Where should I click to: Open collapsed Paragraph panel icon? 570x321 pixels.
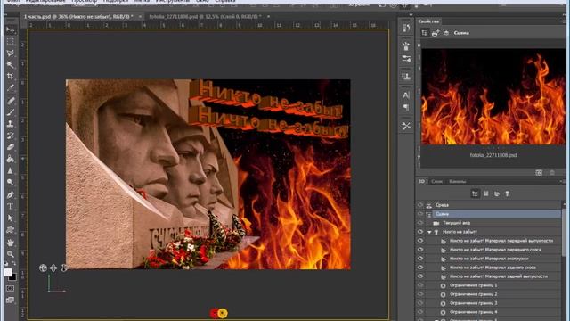click(406, 107)
